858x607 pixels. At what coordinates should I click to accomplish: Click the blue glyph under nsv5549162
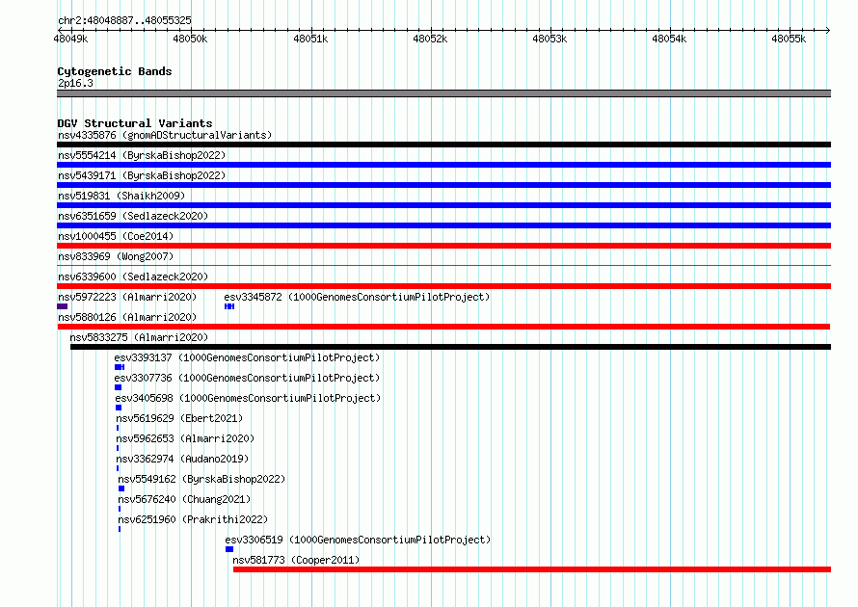click(121, 488)
